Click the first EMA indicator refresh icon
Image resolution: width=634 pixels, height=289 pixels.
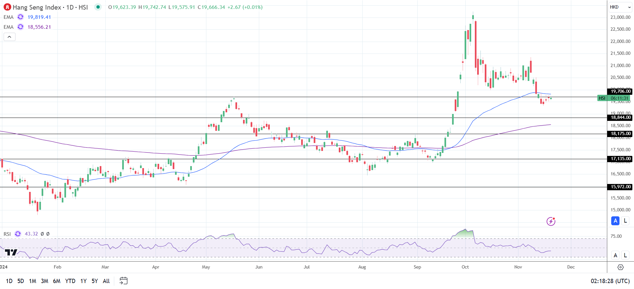(20, 17)
